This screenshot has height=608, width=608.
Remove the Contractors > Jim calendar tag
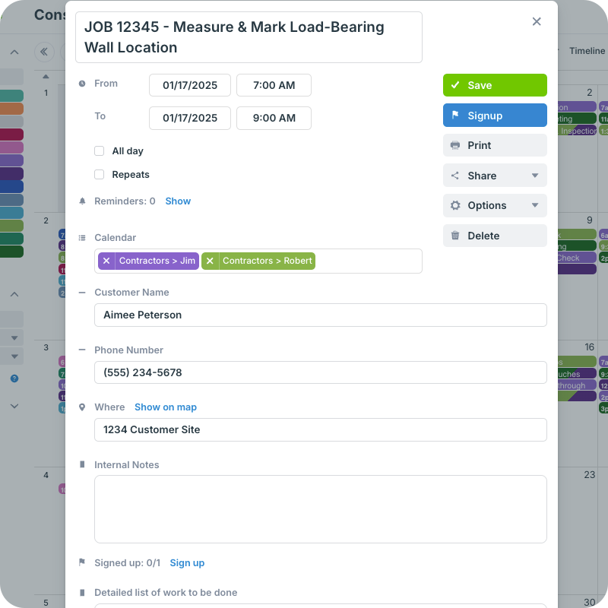tap(106, 261)
